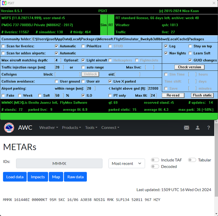Toggle the Nav lights checkbox
The height and width of the screenshot is (216, 218).
pyautogui.click(x=166, y=53)
